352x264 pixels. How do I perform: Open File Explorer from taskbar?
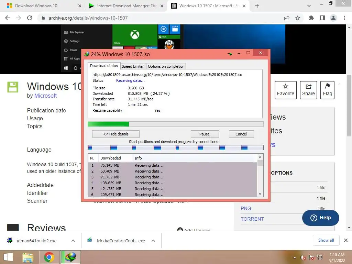(28, 257)
